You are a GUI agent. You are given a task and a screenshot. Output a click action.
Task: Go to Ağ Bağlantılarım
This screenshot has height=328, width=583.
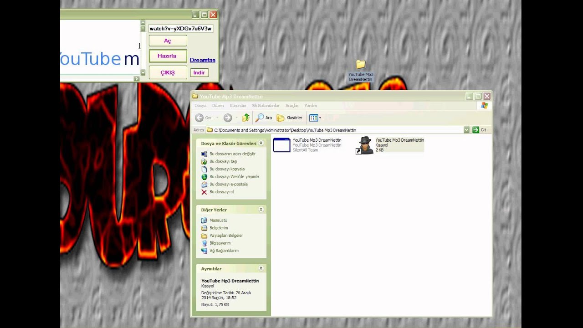click(x=224, y=251)
